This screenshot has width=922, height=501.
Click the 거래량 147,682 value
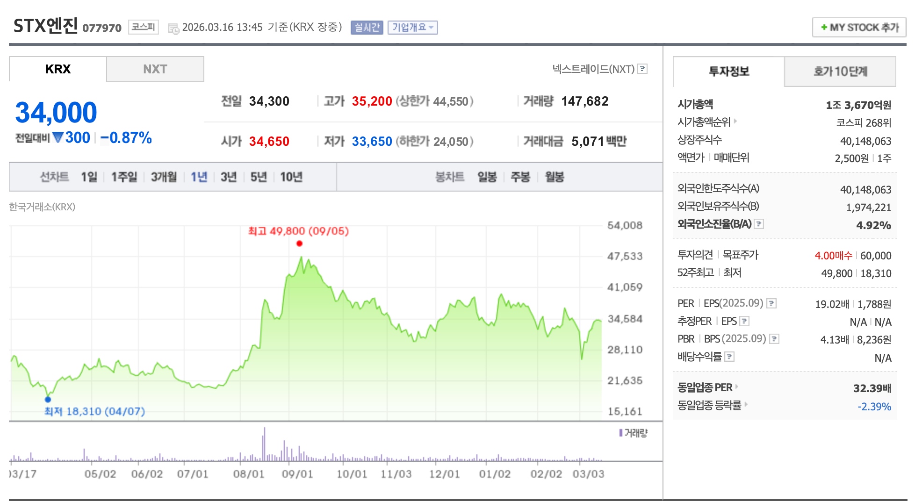tap(585, 101)
